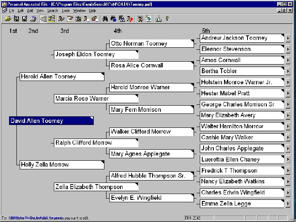Click the floppy disk backup icon
The image size is (296, 222).
[16, 18]
